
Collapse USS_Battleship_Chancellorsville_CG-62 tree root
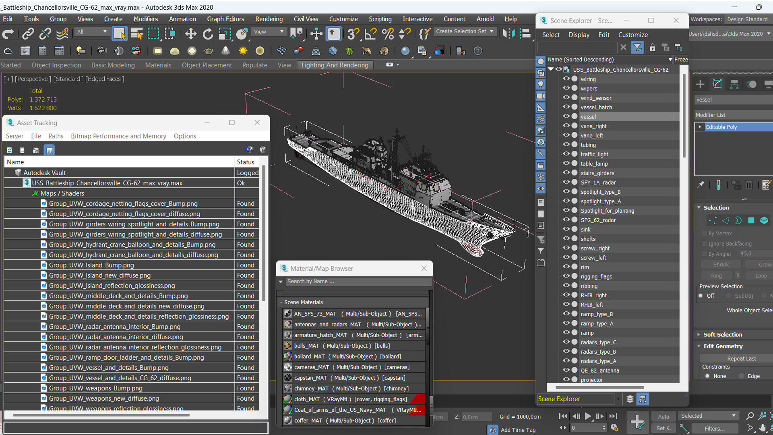pyautogui.click(x=551, y=69)
